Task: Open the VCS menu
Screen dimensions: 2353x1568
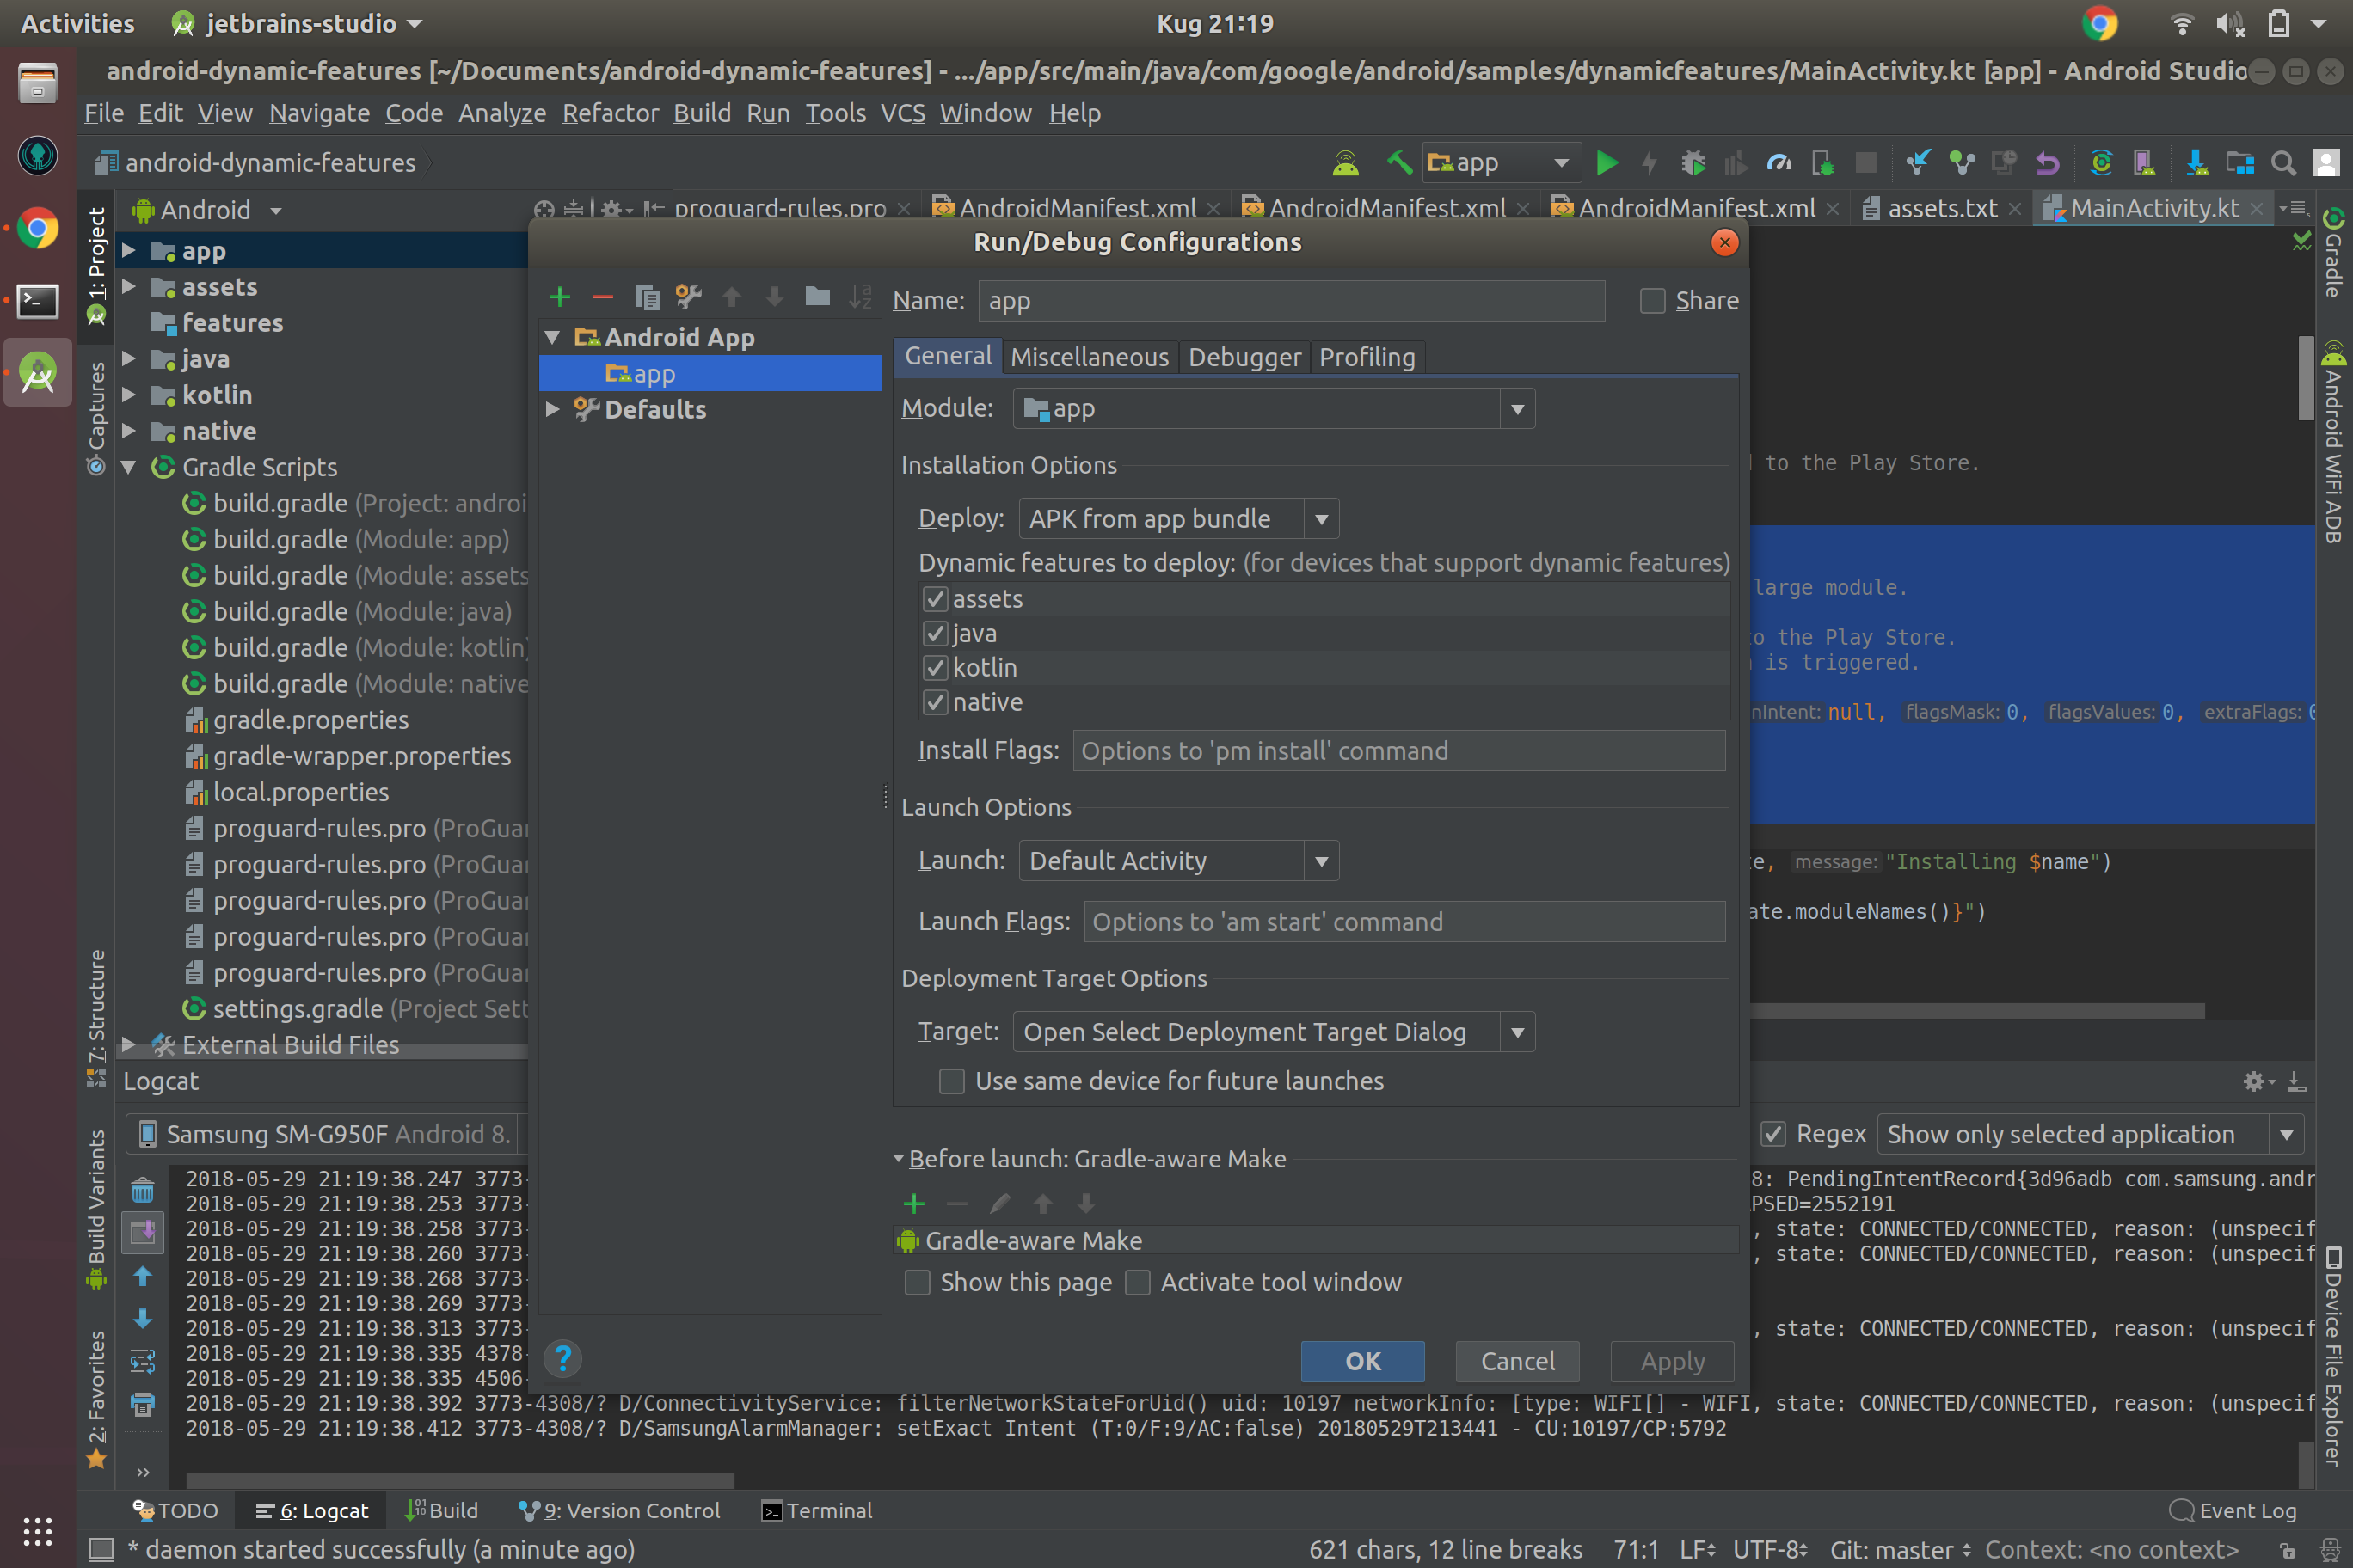Action: pyautogui.click(x=901, y=113)
